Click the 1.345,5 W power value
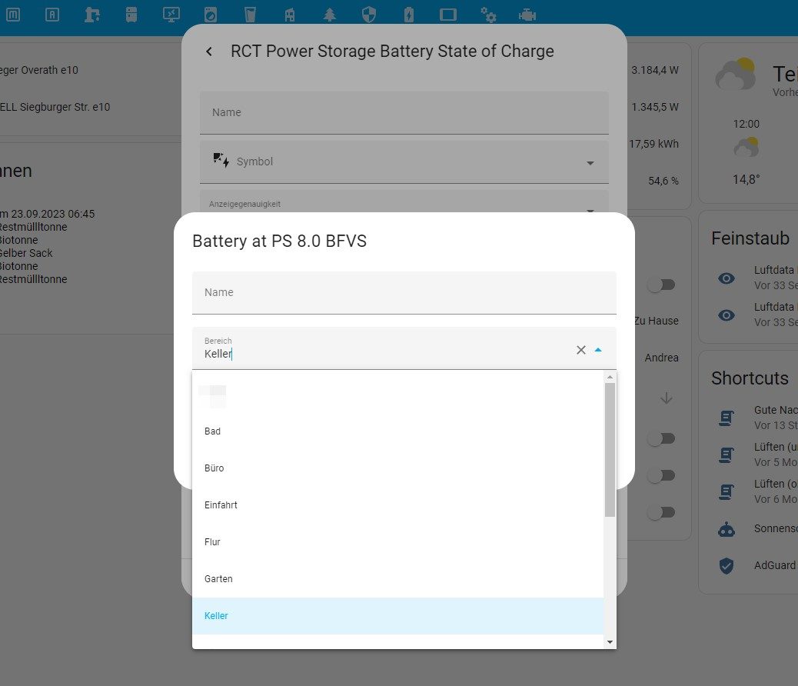 coord(654,107)
